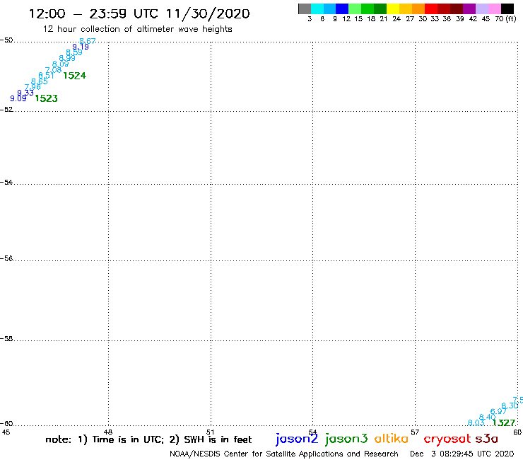
Task: Click the 'Dec 3 08:29:45 UTC 2020' timestamp
Action: point(462,454)
